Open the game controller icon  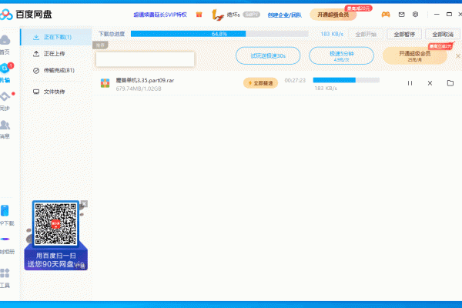(386, 14)
